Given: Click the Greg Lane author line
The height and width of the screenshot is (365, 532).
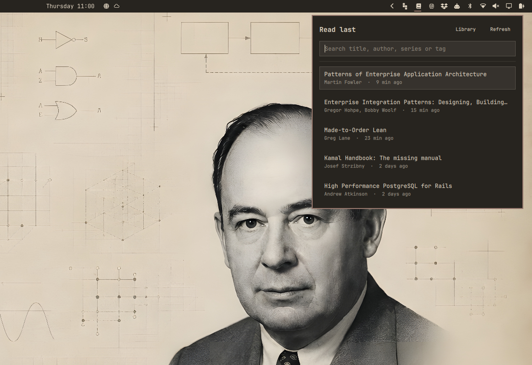Looking at the screenshot, I should pyautogui.click(x=359, y=138).
